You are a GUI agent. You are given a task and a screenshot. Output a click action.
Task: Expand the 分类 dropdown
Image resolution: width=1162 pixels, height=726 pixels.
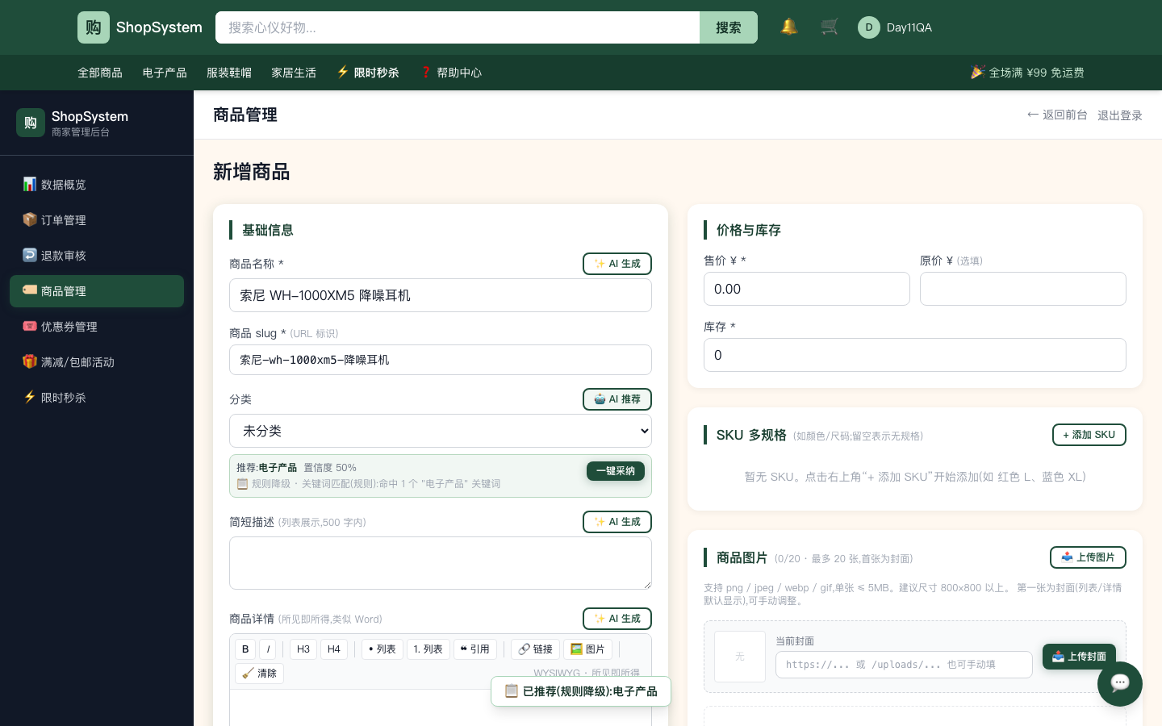pyautogui.click(x=441, y=431)
